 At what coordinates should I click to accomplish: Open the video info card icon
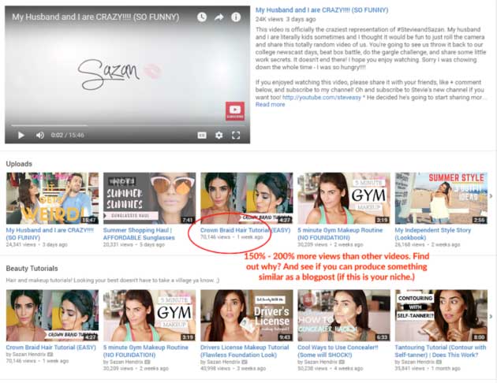236,17
